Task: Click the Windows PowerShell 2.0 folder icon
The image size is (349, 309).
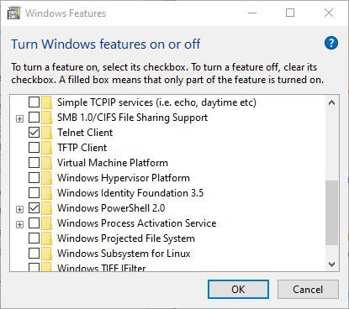Action: (46, 208)
